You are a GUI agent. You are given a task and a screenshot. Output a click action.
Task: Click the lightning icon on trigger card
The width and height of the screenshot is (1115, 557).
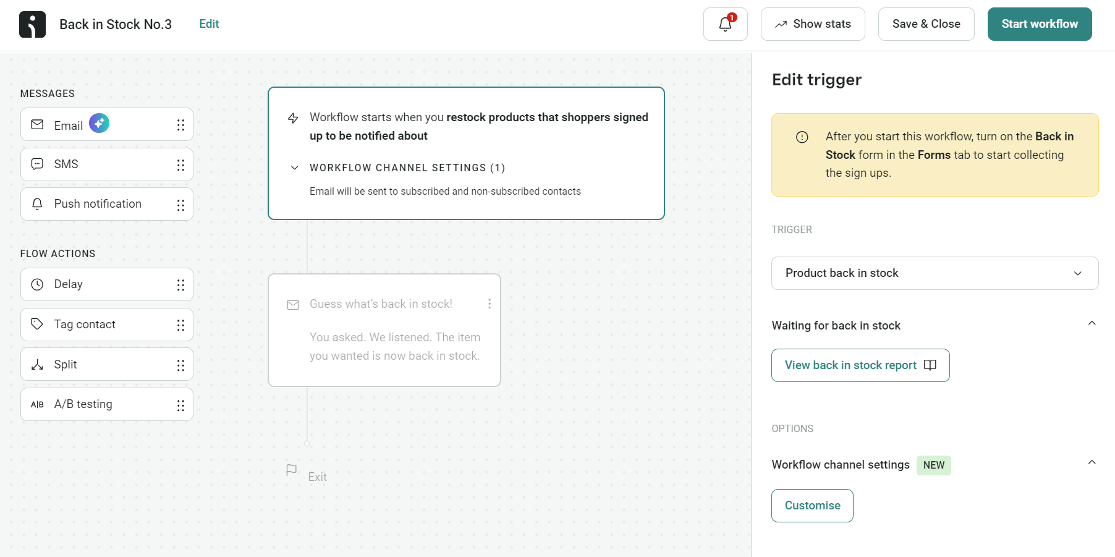click(293, 118)
